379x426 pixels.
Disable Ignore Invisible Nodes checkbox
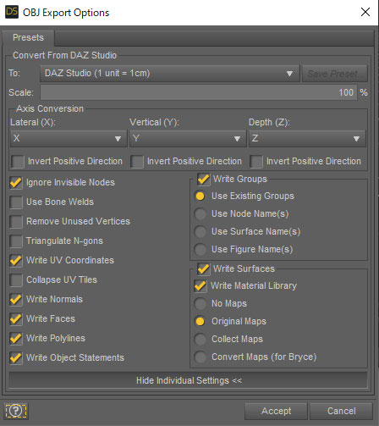(x=16, y=182)
